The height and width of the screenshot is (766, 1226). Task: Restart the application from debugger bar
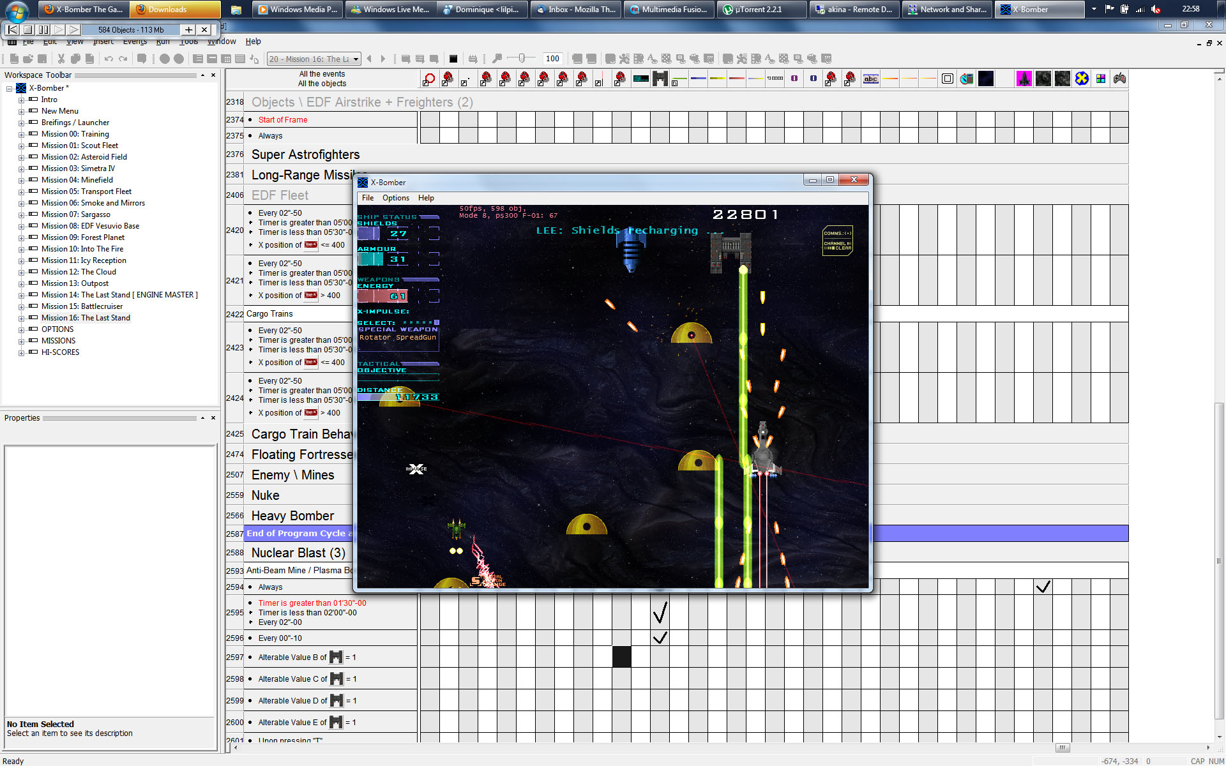point(12,29)
